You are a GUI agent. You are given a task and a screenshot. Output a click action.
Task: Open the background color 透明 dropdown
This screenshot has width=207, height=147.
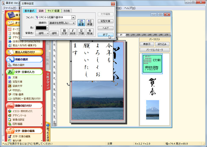[48, 33]
